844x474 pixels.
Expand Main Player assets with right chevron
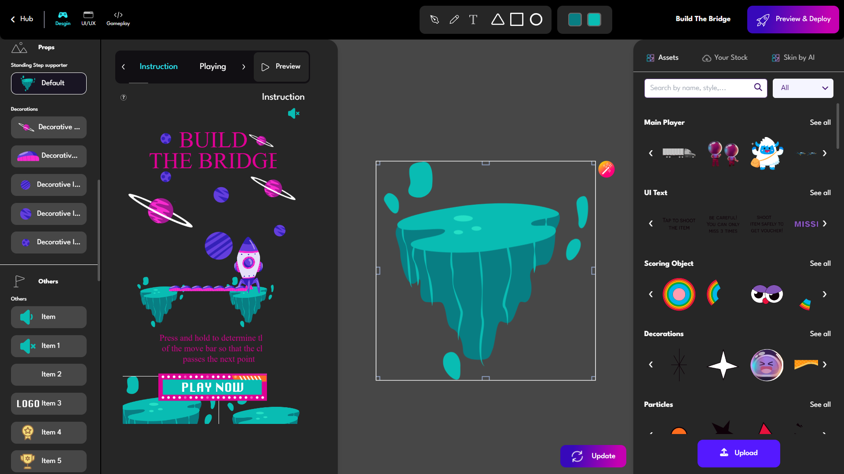825,153
